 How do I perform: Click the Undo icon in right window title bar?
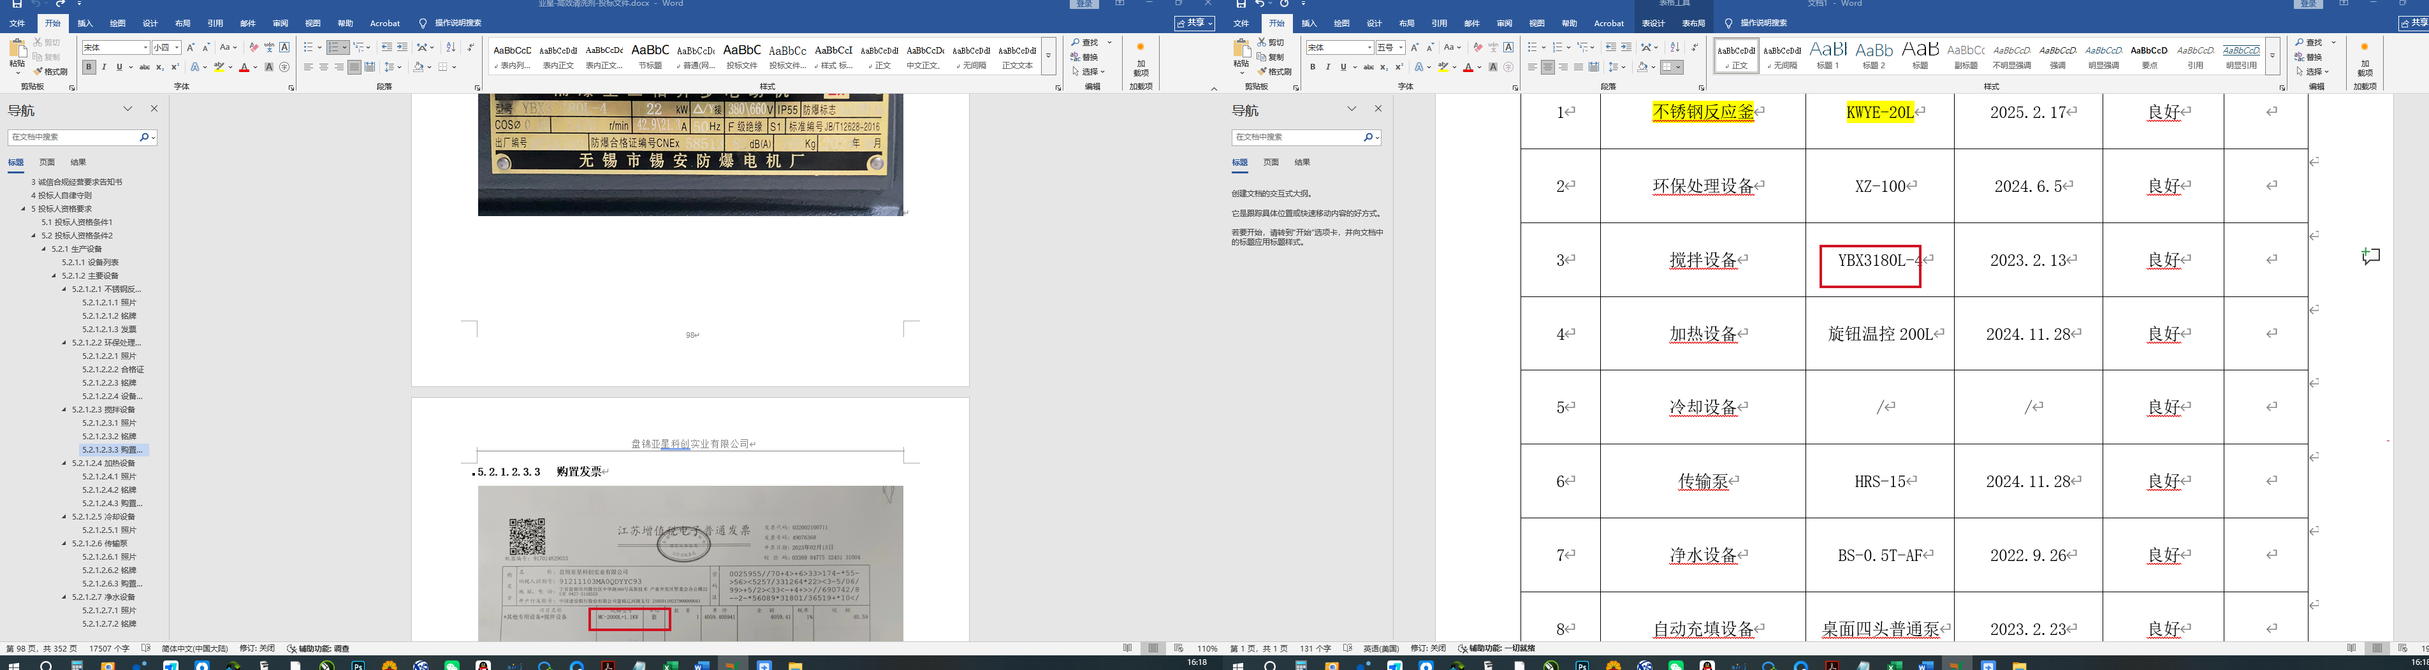tap(1259, 4)
